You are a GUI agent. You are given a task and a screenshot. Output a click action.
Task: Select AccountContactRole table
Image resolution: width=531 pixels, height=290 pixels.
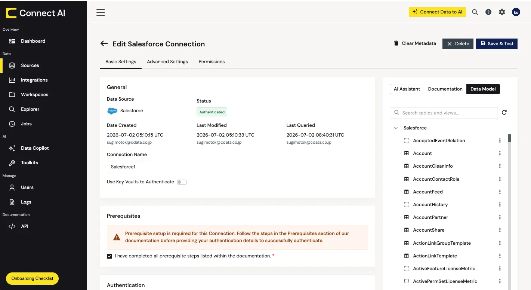pos(436,179)
